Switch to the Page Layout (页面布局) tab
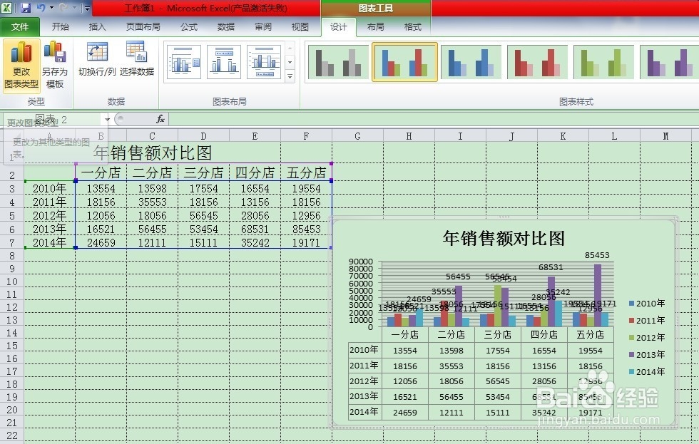The width and height of the screenshot is (699, 444). 143,26
